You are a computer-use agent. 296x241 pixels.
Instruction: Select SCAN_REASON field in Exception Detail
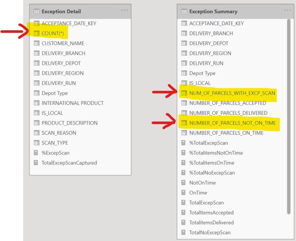pyautogui.click(x=59, y=133)
